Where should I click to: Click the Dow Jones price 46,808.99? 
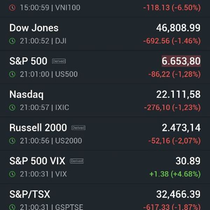pyautogui.click(x=178, y=28)
